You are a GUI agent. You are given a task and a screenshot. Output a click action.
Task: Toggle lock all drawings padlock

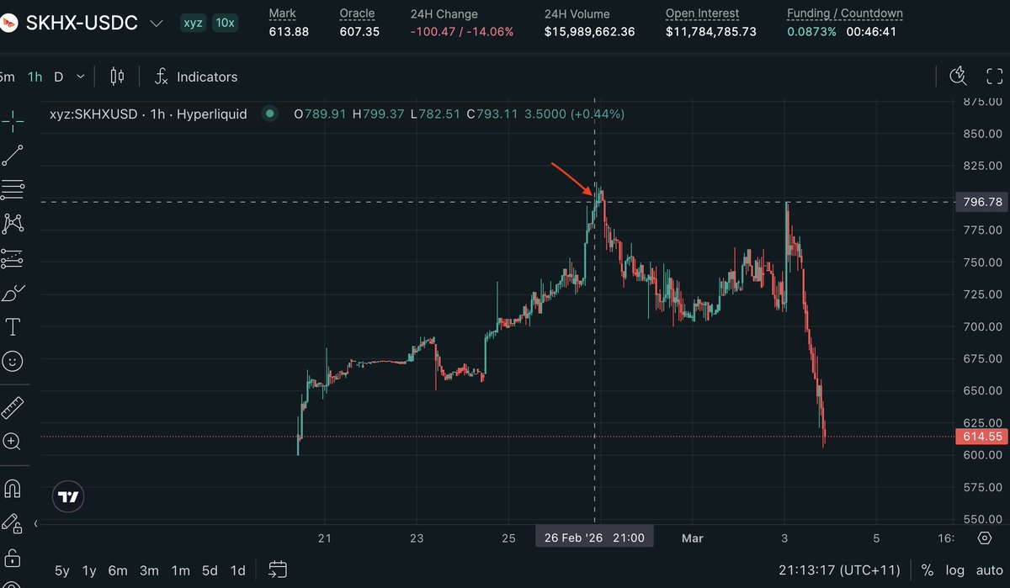pyautogui.click(x=13, y=557)
